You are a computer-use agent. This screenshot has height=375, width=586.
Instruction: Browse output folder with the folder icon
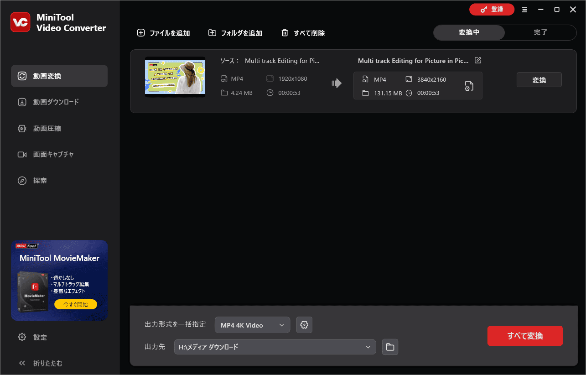pyautogui.click(x=390, y=347)
